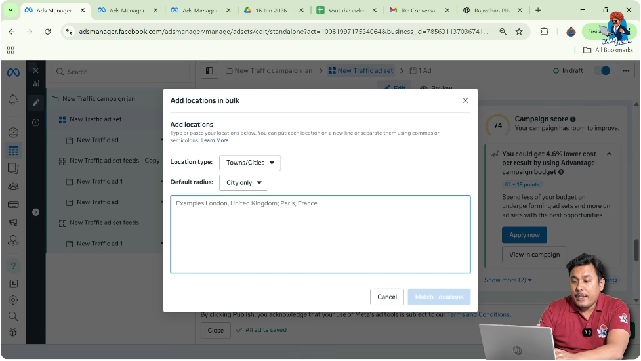Image resolution: width=641 pixels, height=361 pixels.
Task: Open the Location type Towns/Cities dropdown
Action: pyautogui.click(x=250, y=163)
